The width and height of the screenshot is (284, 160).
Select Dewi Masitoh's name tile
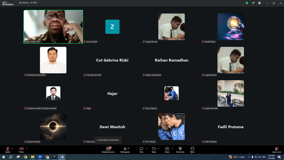112,127
